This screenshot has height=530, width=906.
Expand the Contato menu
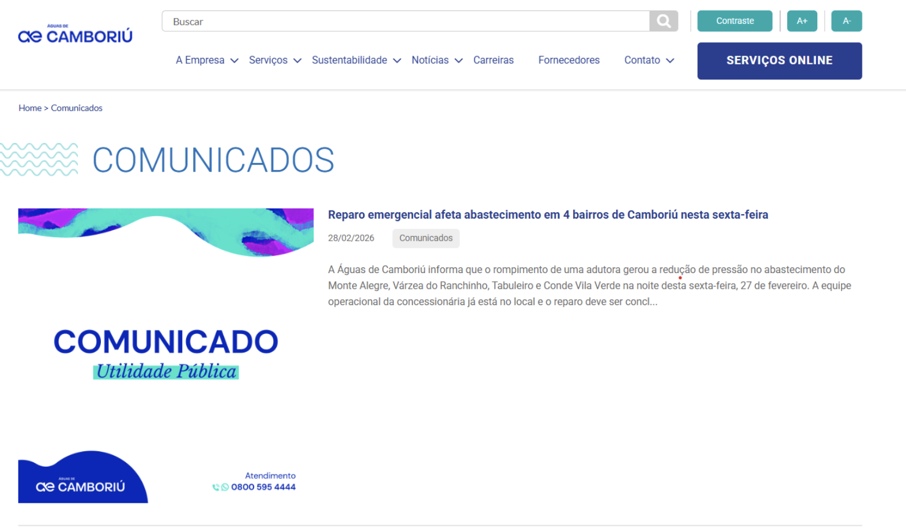coord(648,60)
